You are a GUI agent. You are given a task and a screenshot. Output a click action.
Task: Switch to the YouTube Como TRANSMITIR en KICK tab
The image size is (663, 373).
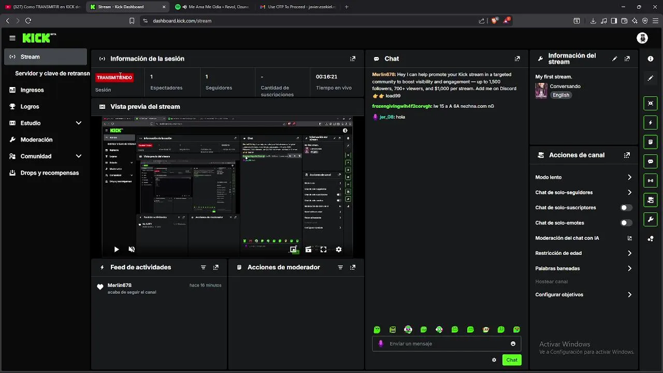[x=44, y=7]
